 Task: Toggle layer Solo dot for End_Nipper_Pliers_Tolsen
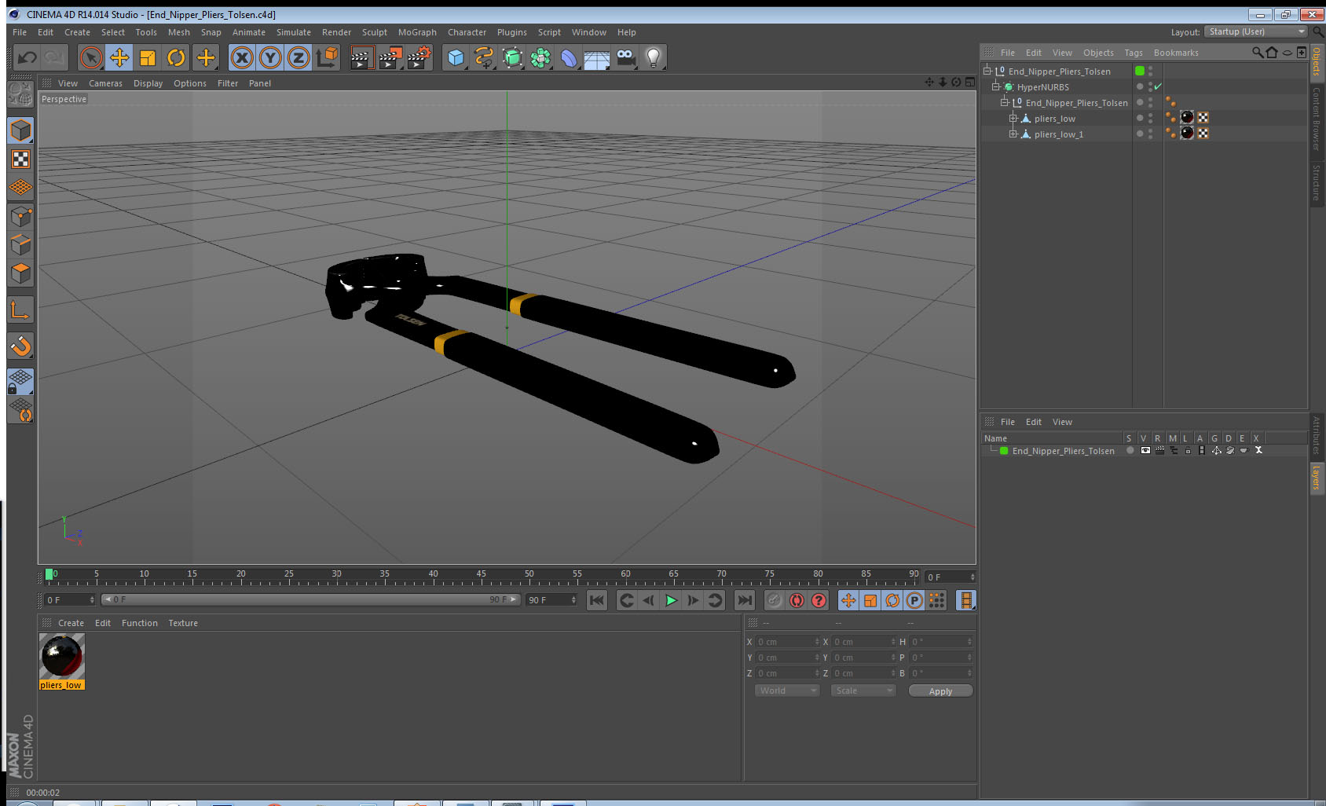[x=1130, y=450]
